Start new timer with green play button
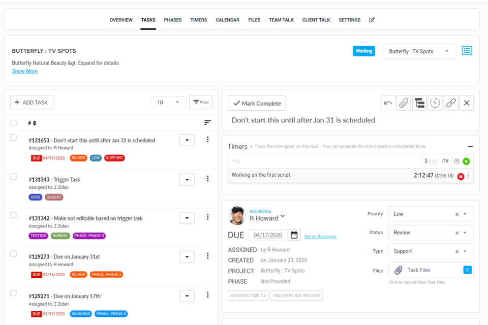Screen dimensions: 488x325 click(466, 161)
